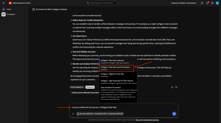
Task: Open the notifications bell
Action: [207, 3]
